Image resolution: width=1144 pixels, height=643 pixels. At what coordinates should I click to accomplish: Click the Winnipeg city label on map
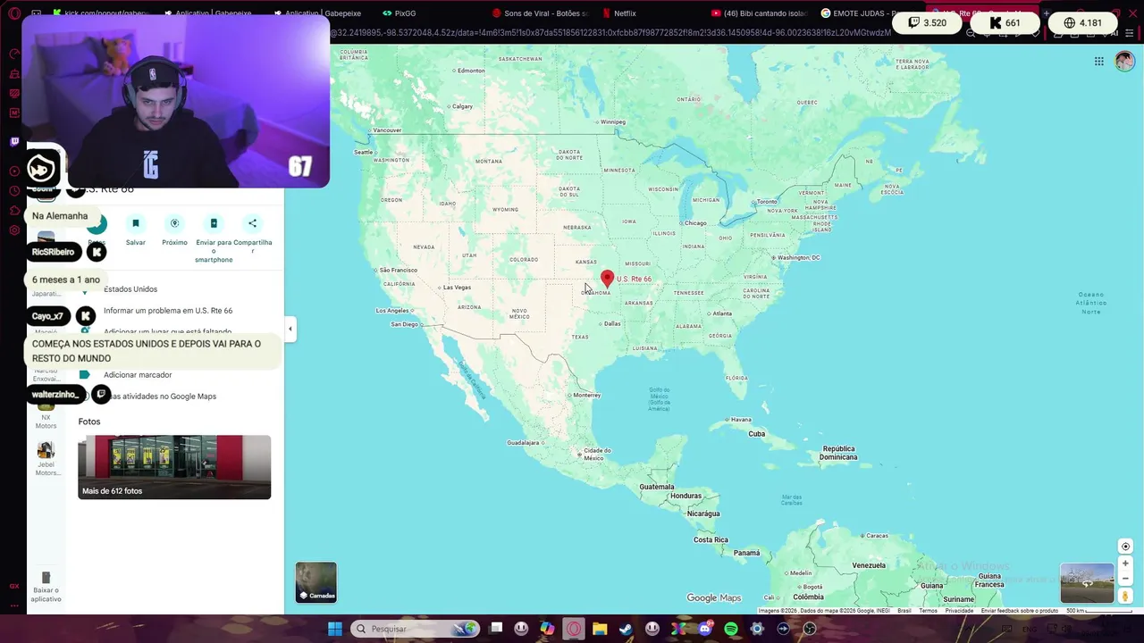(613, 121)
